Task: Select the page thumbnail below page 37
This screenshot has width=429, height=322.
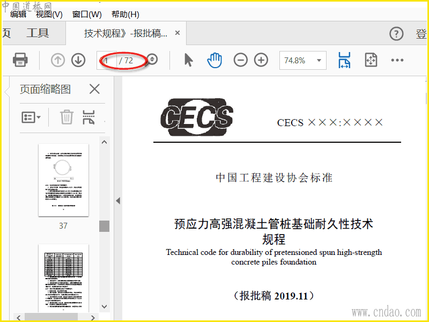Action: 63,279
